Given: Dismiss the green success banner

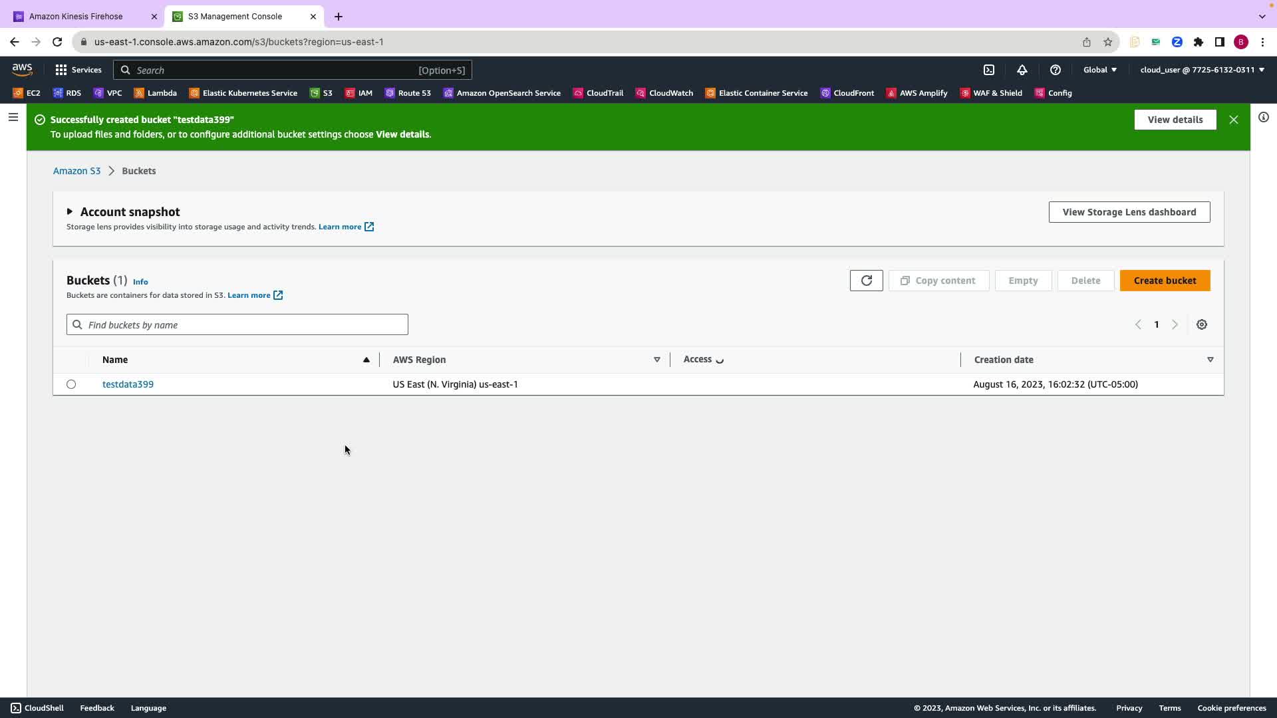Looking at the screenshot, I should point(1233,120).
